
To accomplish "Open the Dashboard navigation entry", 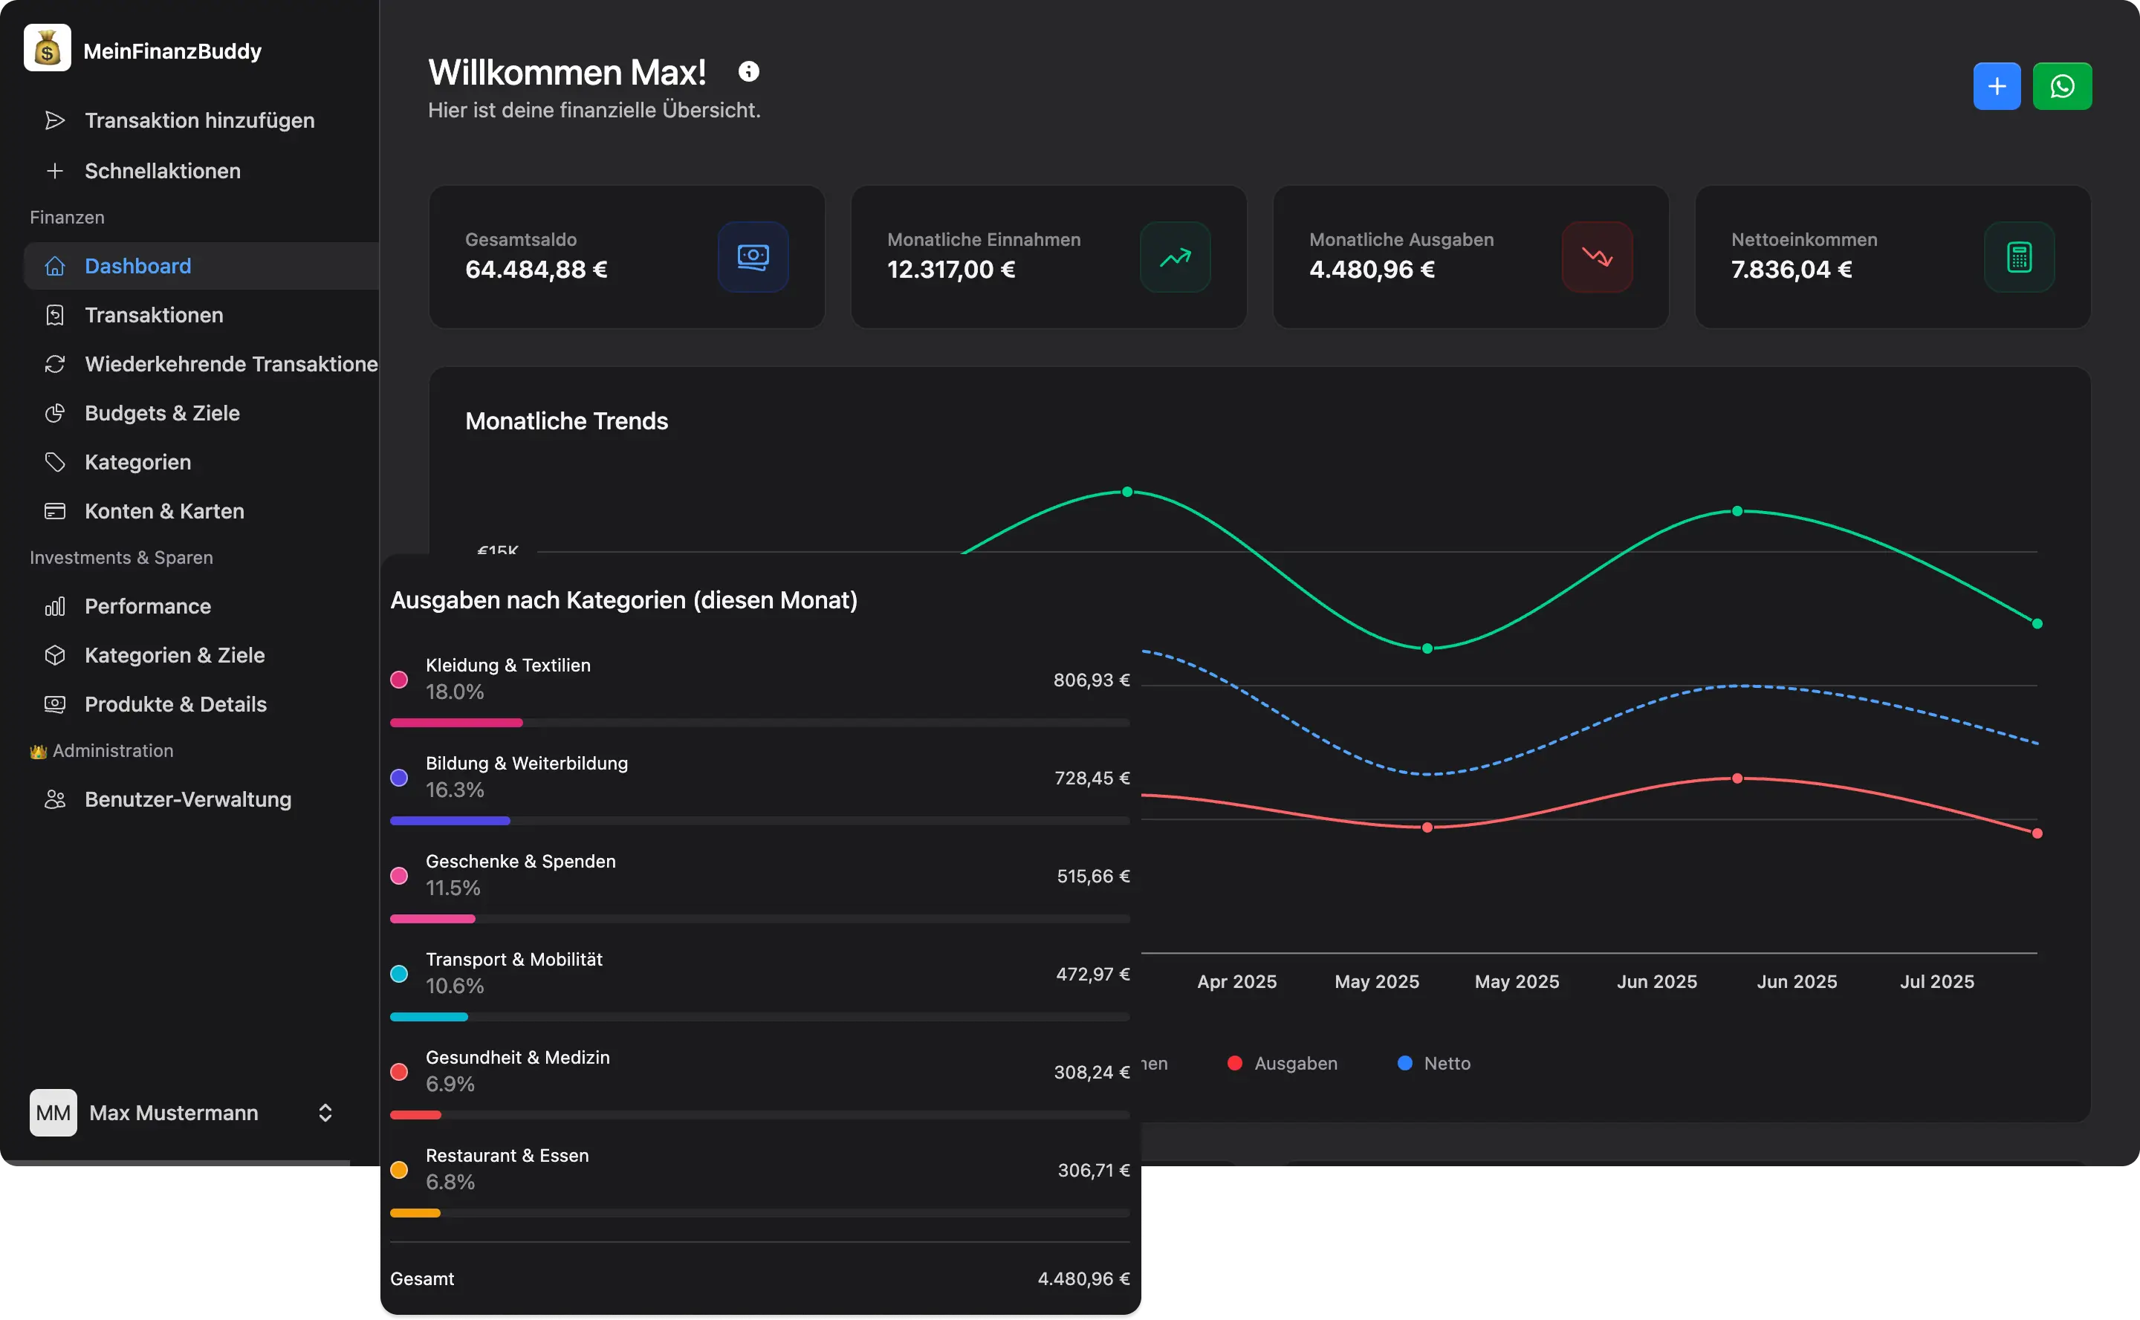I will pos(138,265).
